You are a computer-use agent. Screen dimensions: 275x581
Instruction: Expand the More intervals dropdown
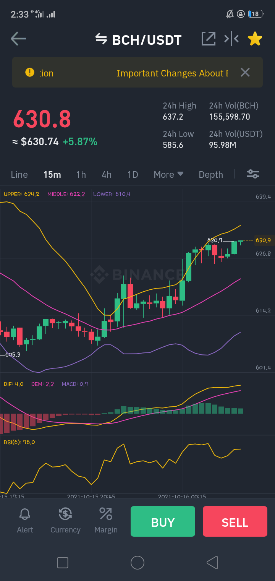pos(168,174)
